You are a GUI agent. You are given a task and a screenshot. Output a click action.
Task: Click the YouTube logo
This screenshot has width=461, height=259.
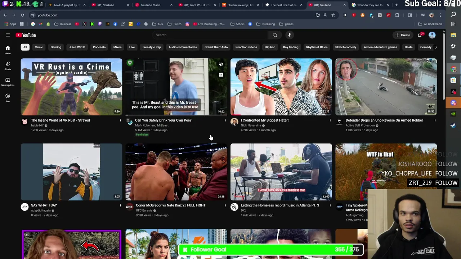(26, 35)
